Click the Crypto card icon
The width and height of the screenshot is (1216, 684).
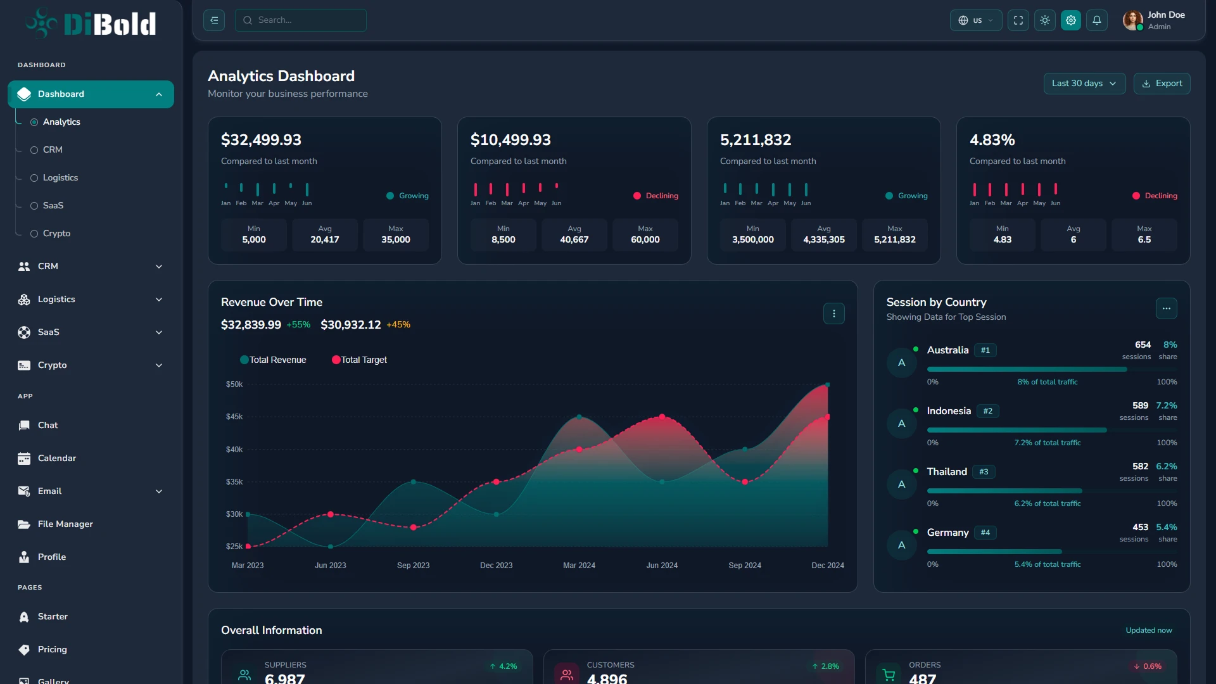click(x=24, y=365)
